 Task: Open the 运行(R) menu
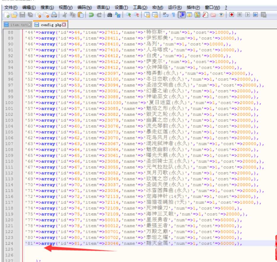coord(175,8)
